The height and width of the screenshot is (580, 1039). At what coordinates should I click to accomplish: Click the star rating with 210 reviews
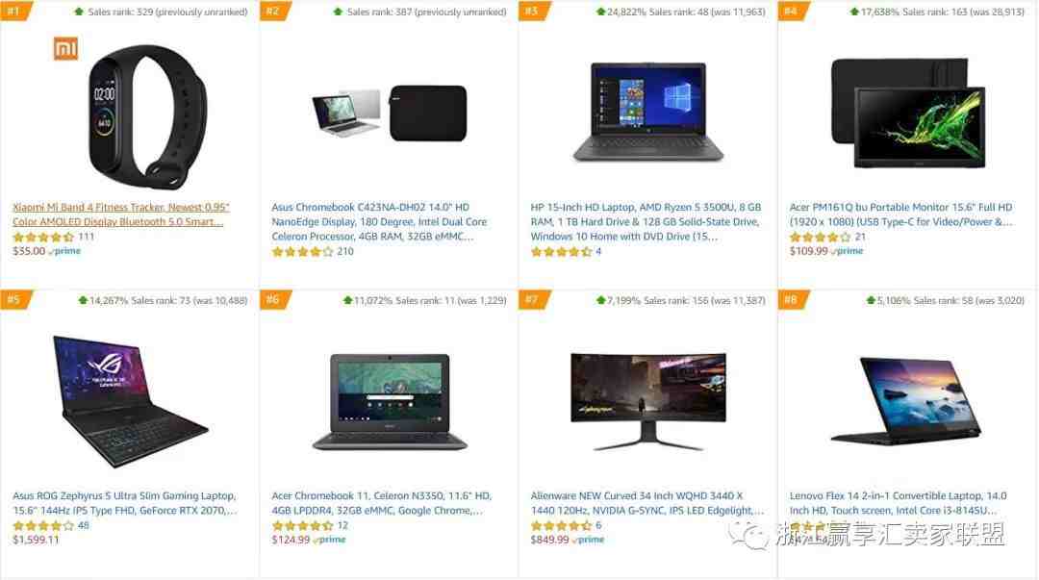tap(302, 252)
